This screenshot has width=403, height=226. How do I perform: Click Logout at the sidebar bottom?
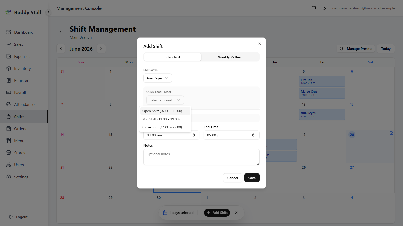coord(18,217)
